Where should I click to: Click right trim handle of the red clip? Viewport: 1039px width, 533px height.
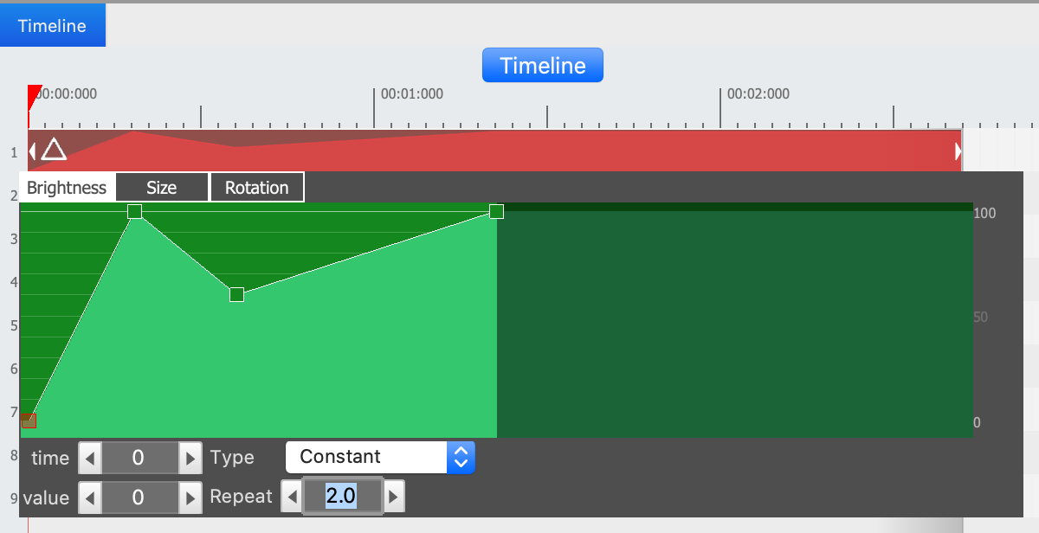(958, 151)
